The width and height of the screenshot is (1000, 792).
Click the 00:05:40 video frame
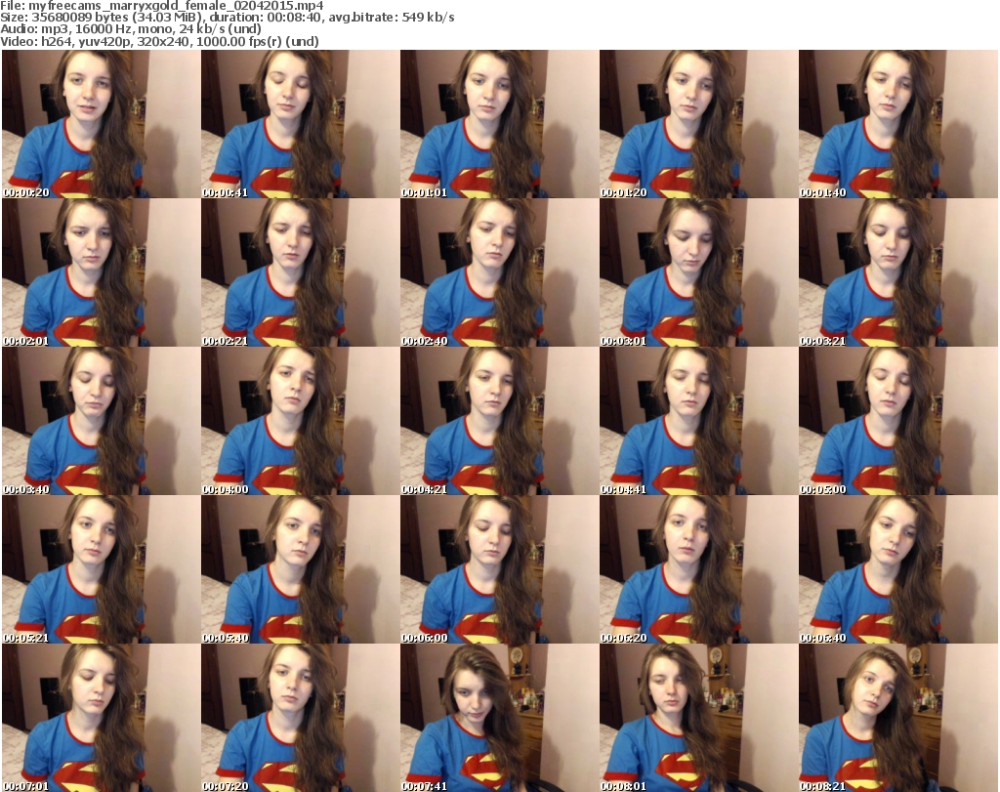coord(301,569)
